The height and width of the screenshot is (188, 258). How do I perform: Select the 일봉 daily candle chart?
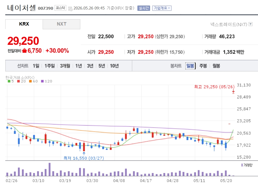pyautogui.click(x=190, y=66)
